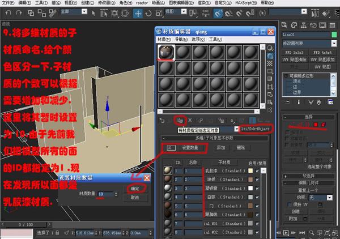Toggle the 2.5D Snaps button
The height and width of the screenshot is (239, 340).
(218, 14)
